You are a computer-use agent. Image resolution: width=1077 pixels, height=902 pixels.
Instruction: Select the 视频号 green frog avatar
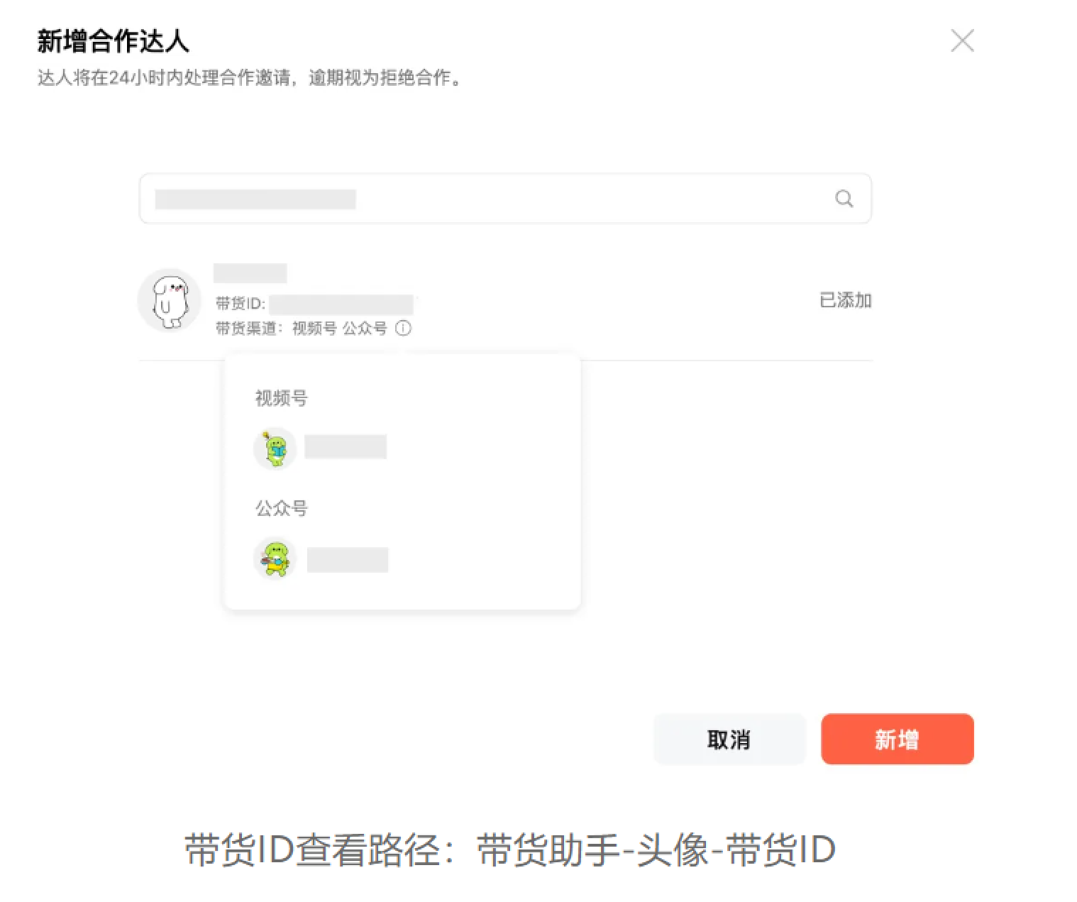click(x=275, y=448)
